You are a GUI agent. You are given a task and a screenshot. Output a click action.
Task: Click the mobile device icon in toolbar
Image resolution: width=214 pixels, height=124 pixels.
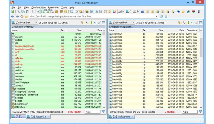pyautogui.click(x=199, y=12)
